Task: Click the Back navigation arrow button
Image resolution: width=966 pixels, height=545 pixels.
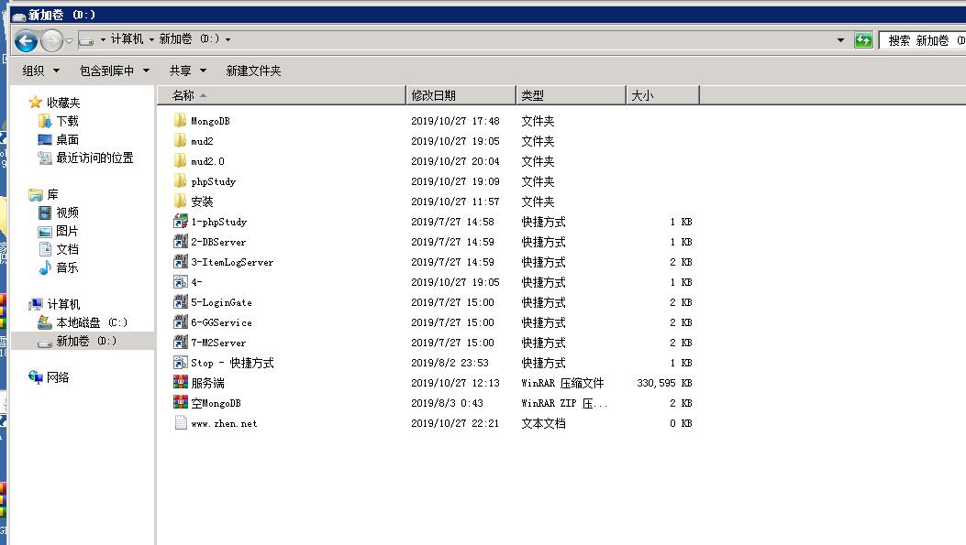Action: tap(26, 40)
